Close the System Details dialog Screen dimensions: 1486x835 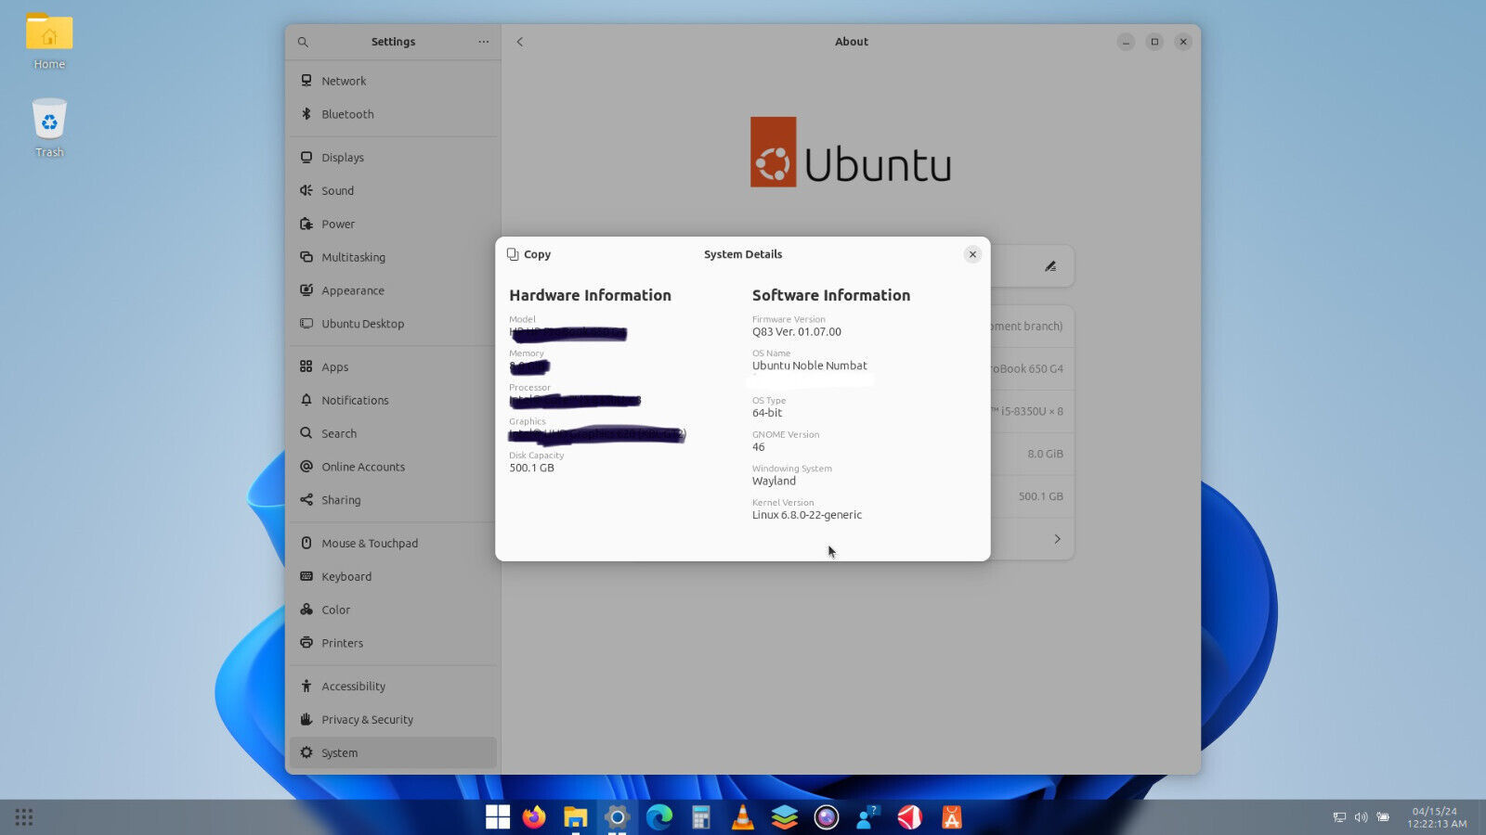click(972, 254)
